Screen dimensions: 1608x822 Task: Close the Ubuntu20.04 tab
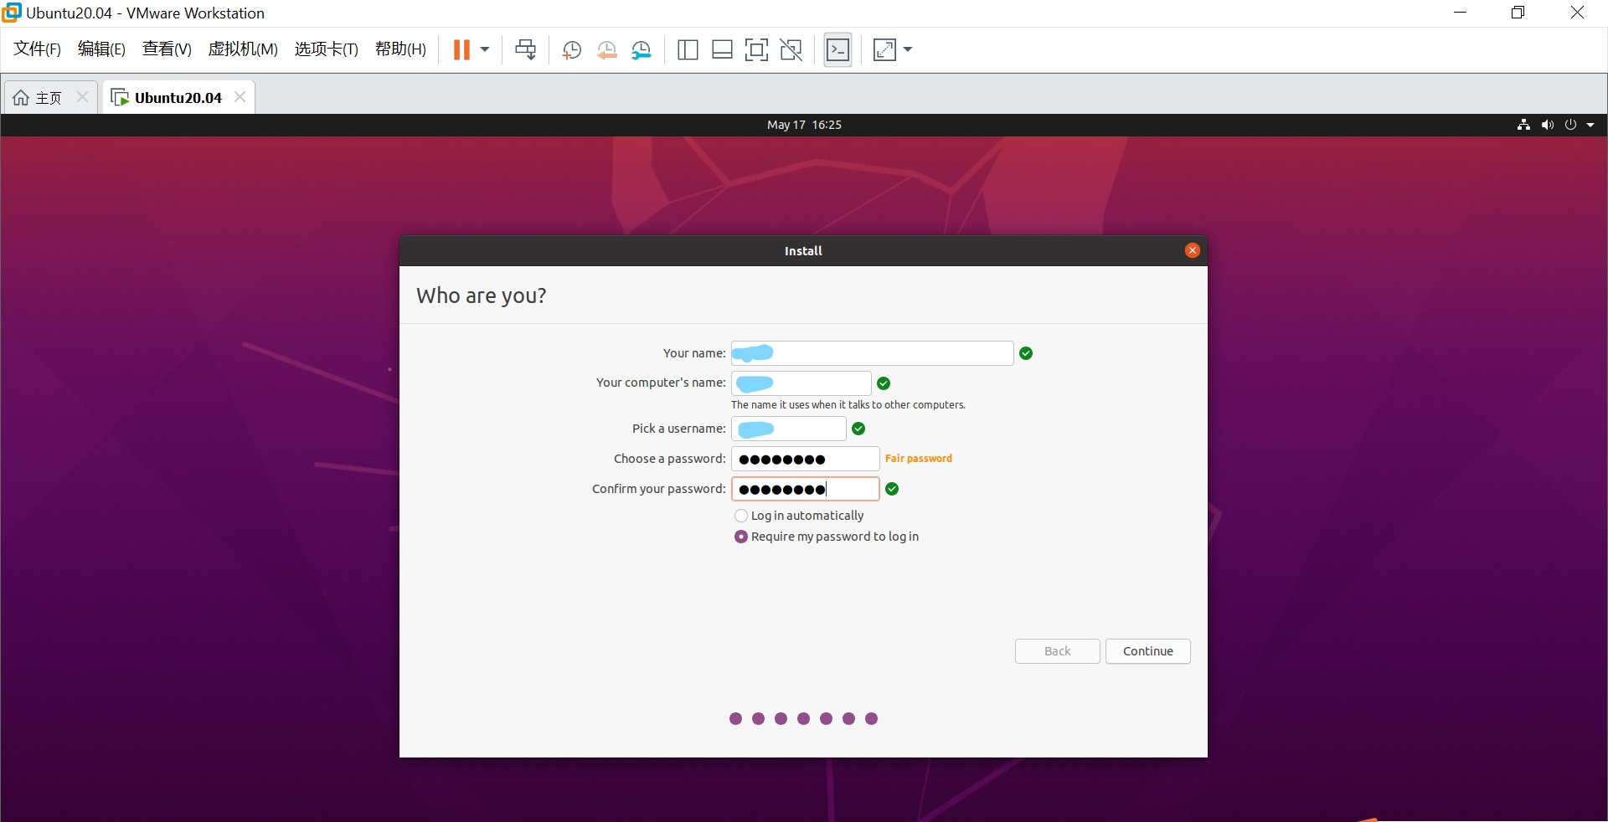coord(240,97)
